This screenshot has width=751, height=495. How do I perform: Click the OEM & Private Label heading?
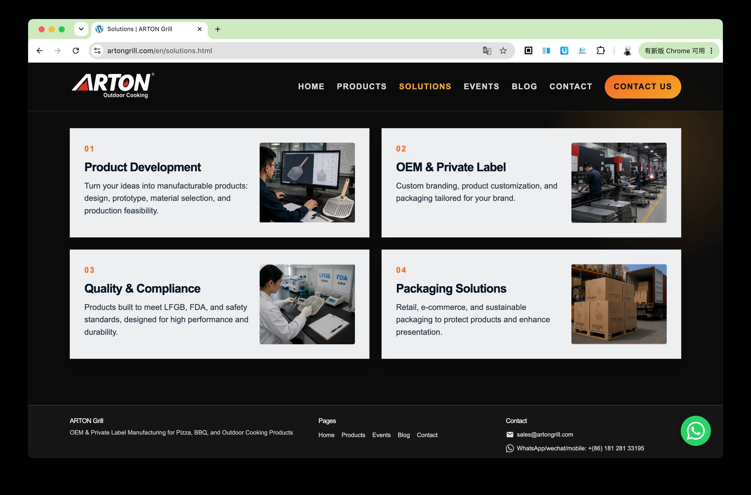[x=451, y=167]
